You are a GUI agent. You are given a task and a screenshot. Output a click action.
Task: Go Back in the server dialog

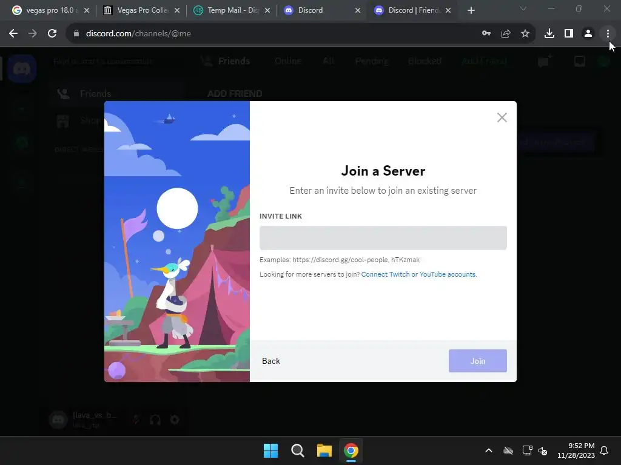click(x=271, y=361)
